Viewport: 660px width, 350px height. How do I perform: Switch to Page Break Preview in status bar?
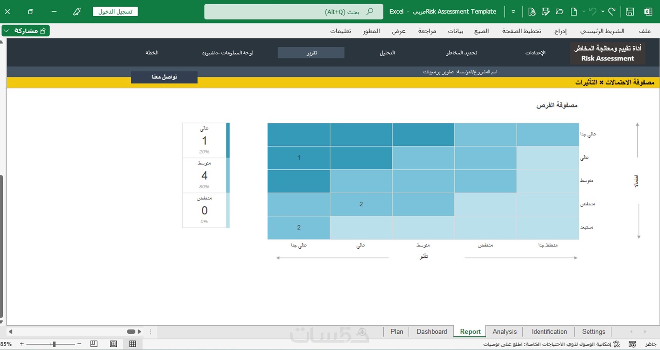coord(94,344)
